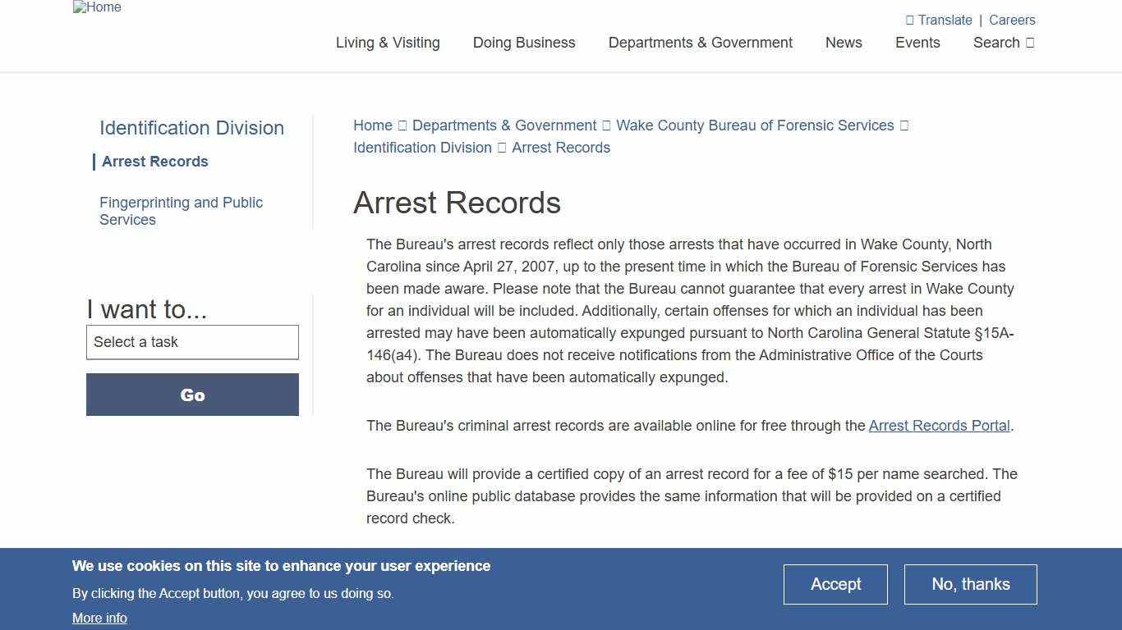Screen dimensions: 1122x630
Task: Decline cookies with No, thanks
Action: point(970,584)
